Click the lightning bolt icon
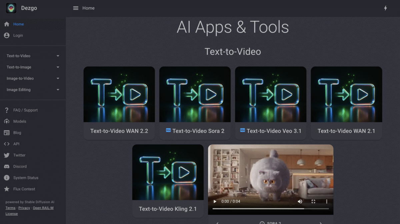This screenshot has height=224, width=400. pos(385,8)
